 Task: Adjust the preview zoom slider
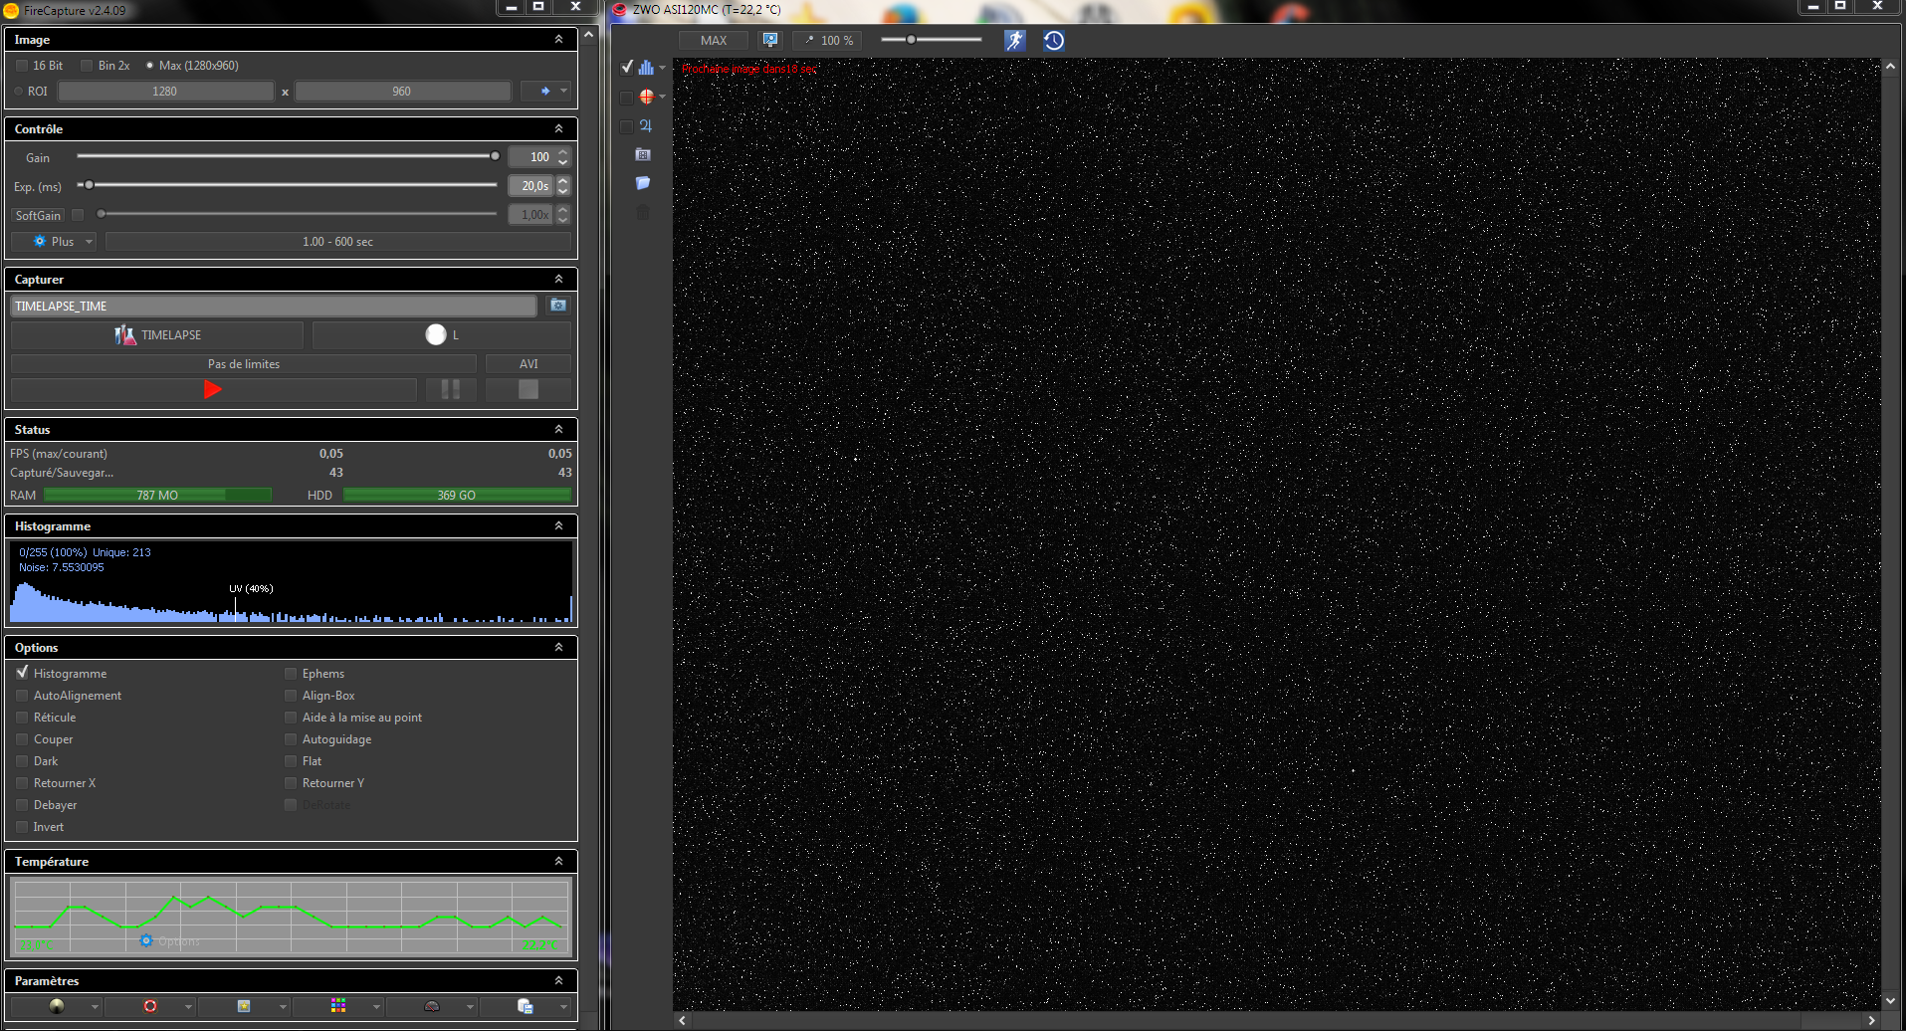(x=931, y=40)
